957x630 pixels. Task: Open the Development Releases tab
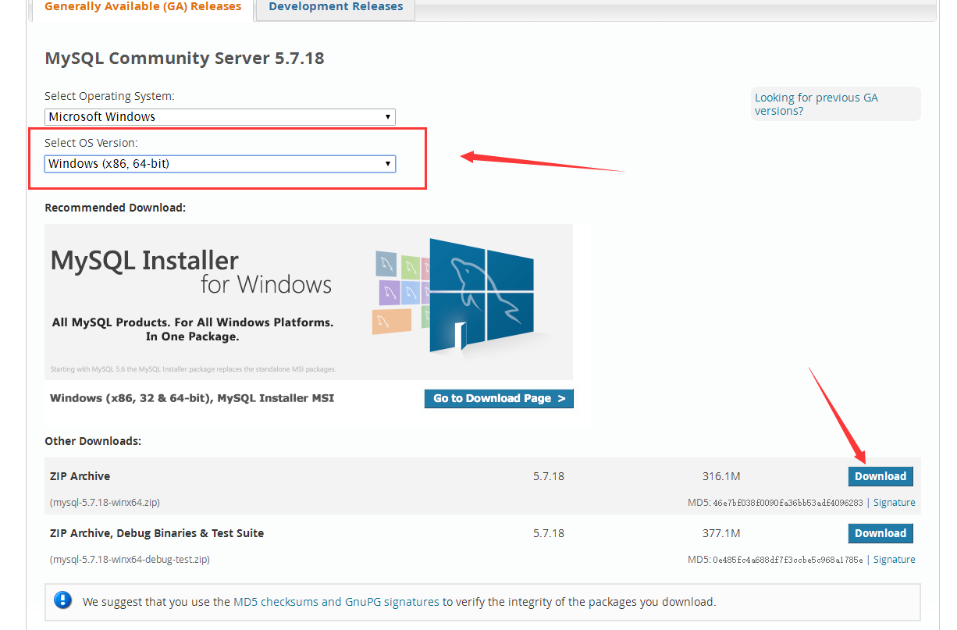(x=336, y=7)
